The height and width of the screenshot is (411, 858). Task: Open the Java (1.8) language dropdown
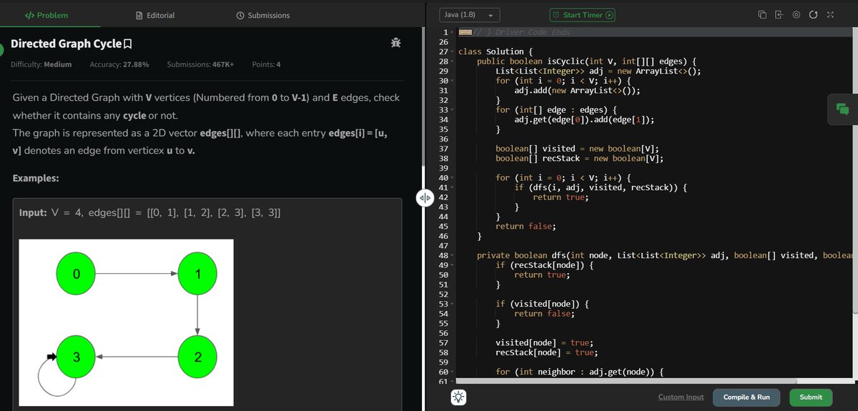pos(469,15)
